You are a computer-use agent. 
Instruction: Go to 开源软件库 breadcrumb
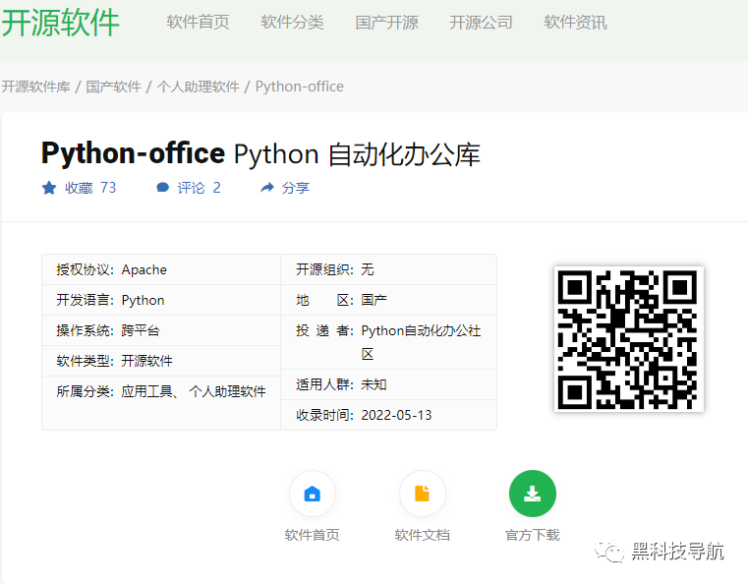35,87
